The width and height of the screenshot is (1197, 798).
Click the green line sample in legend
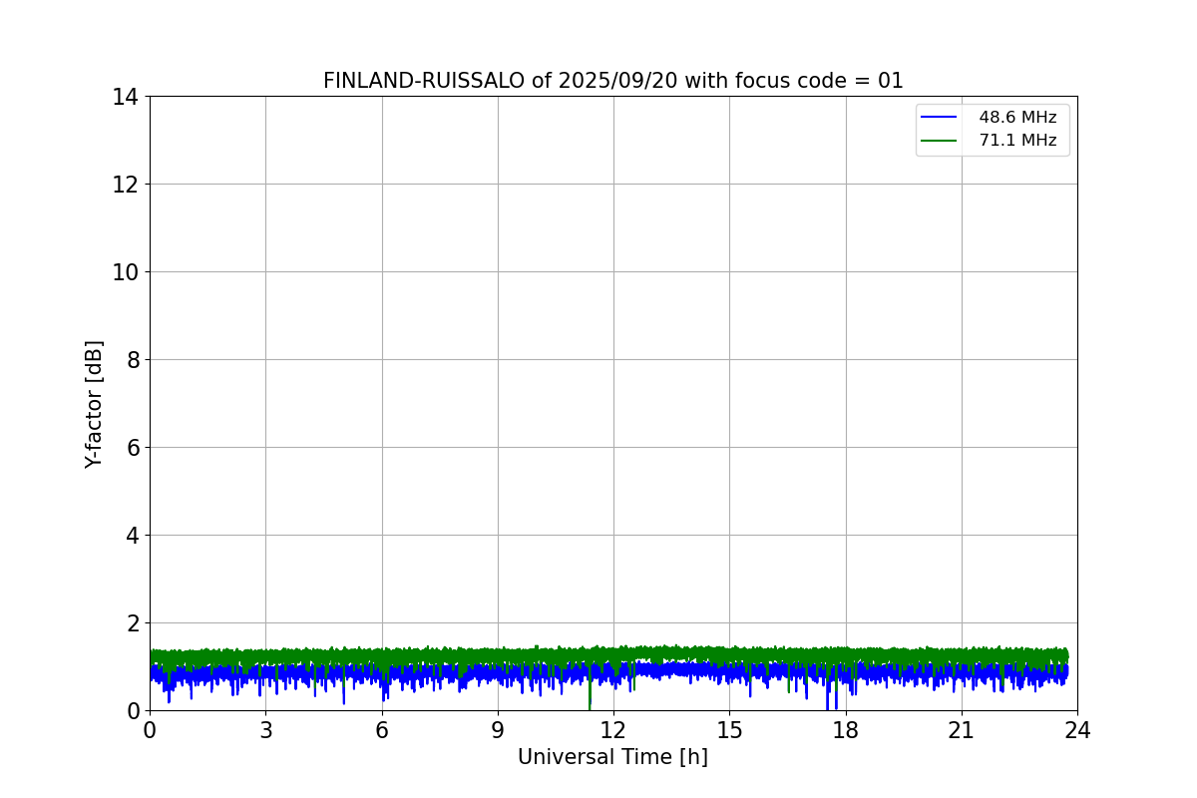pyautogui.click(x=939, y=141)
